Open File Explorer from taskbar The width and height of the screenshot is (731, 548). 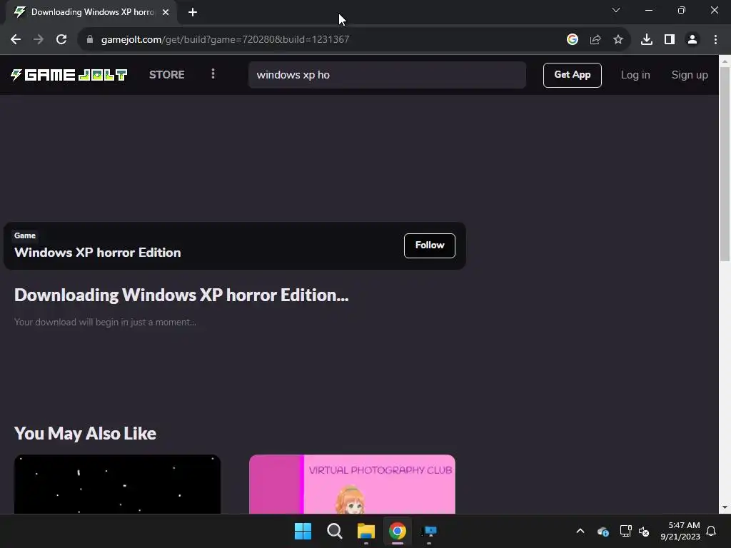coord(366,531)
